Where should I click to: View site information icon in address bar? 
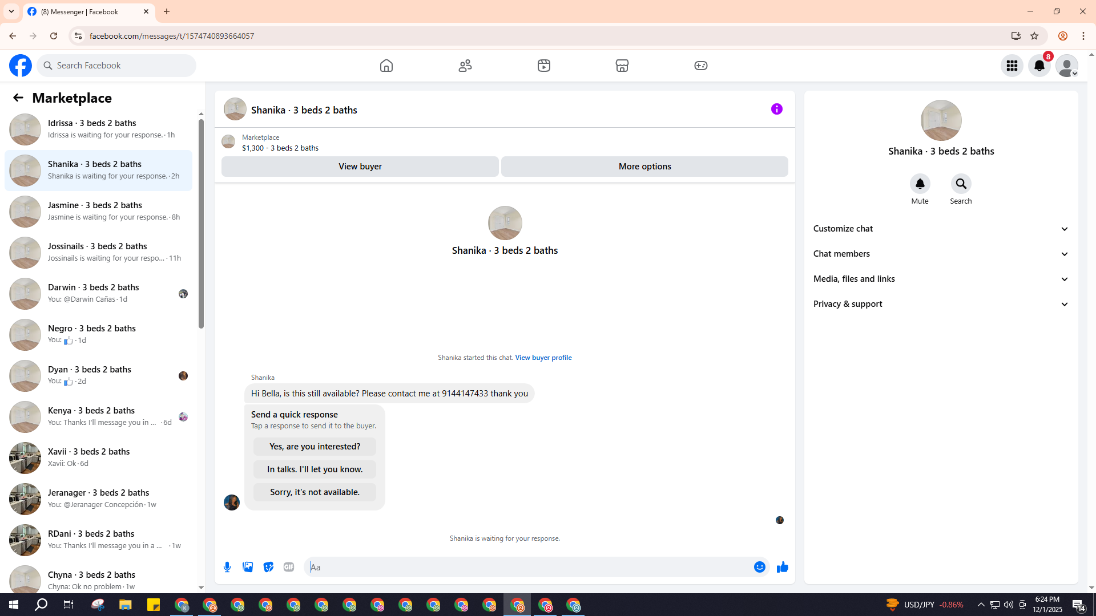(78, 36)
